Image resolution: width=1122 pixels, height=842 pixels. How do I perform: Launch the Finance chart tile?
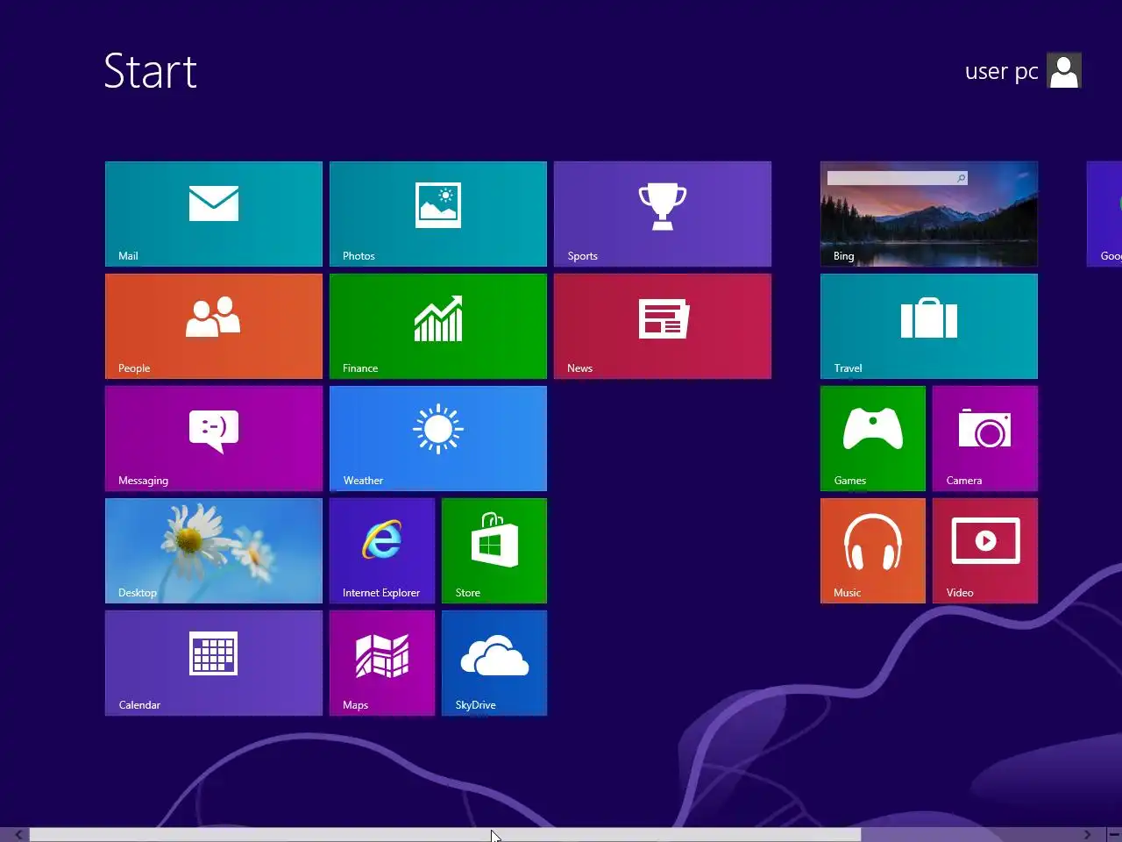438,326
